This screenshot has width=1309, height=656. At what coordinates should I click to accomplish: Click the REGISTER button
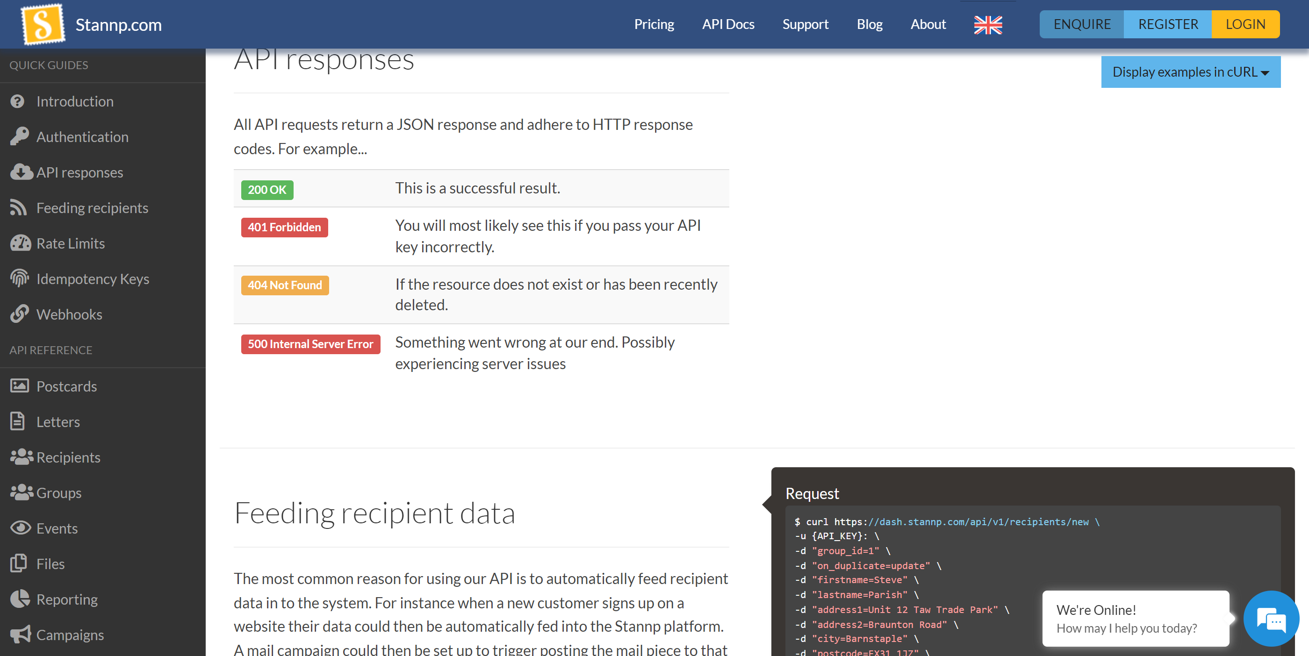pyautogui.click(x=1167, y=24)
